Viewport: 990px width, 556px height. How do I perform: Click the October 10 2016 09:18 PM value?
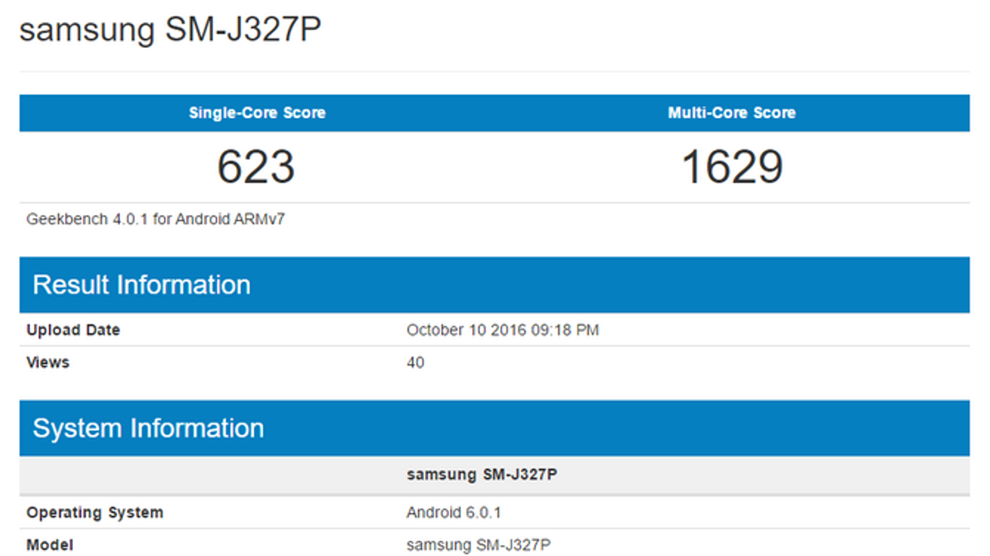502,330
